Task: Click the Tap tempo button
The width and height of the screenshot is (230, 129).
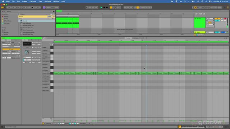Action: [x=13, y=8]
